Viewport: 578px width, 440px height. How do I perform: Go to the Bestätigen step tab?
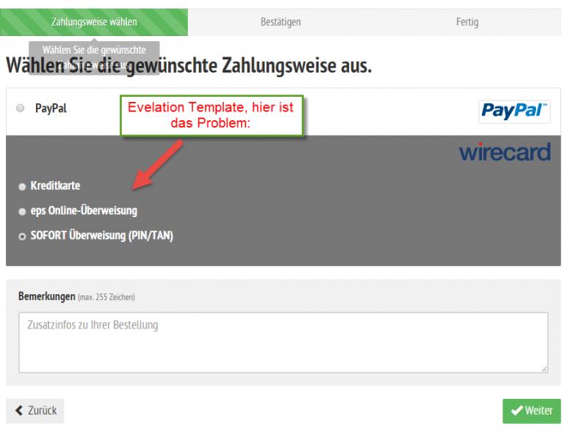point(280,22)
